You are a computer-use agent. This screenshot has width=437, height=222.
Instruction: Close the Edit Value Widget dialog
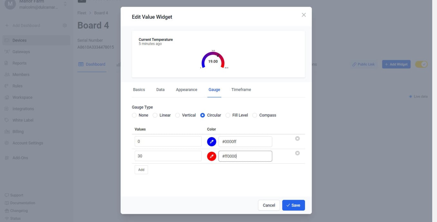pyautogui.click(x=304, y=15)
